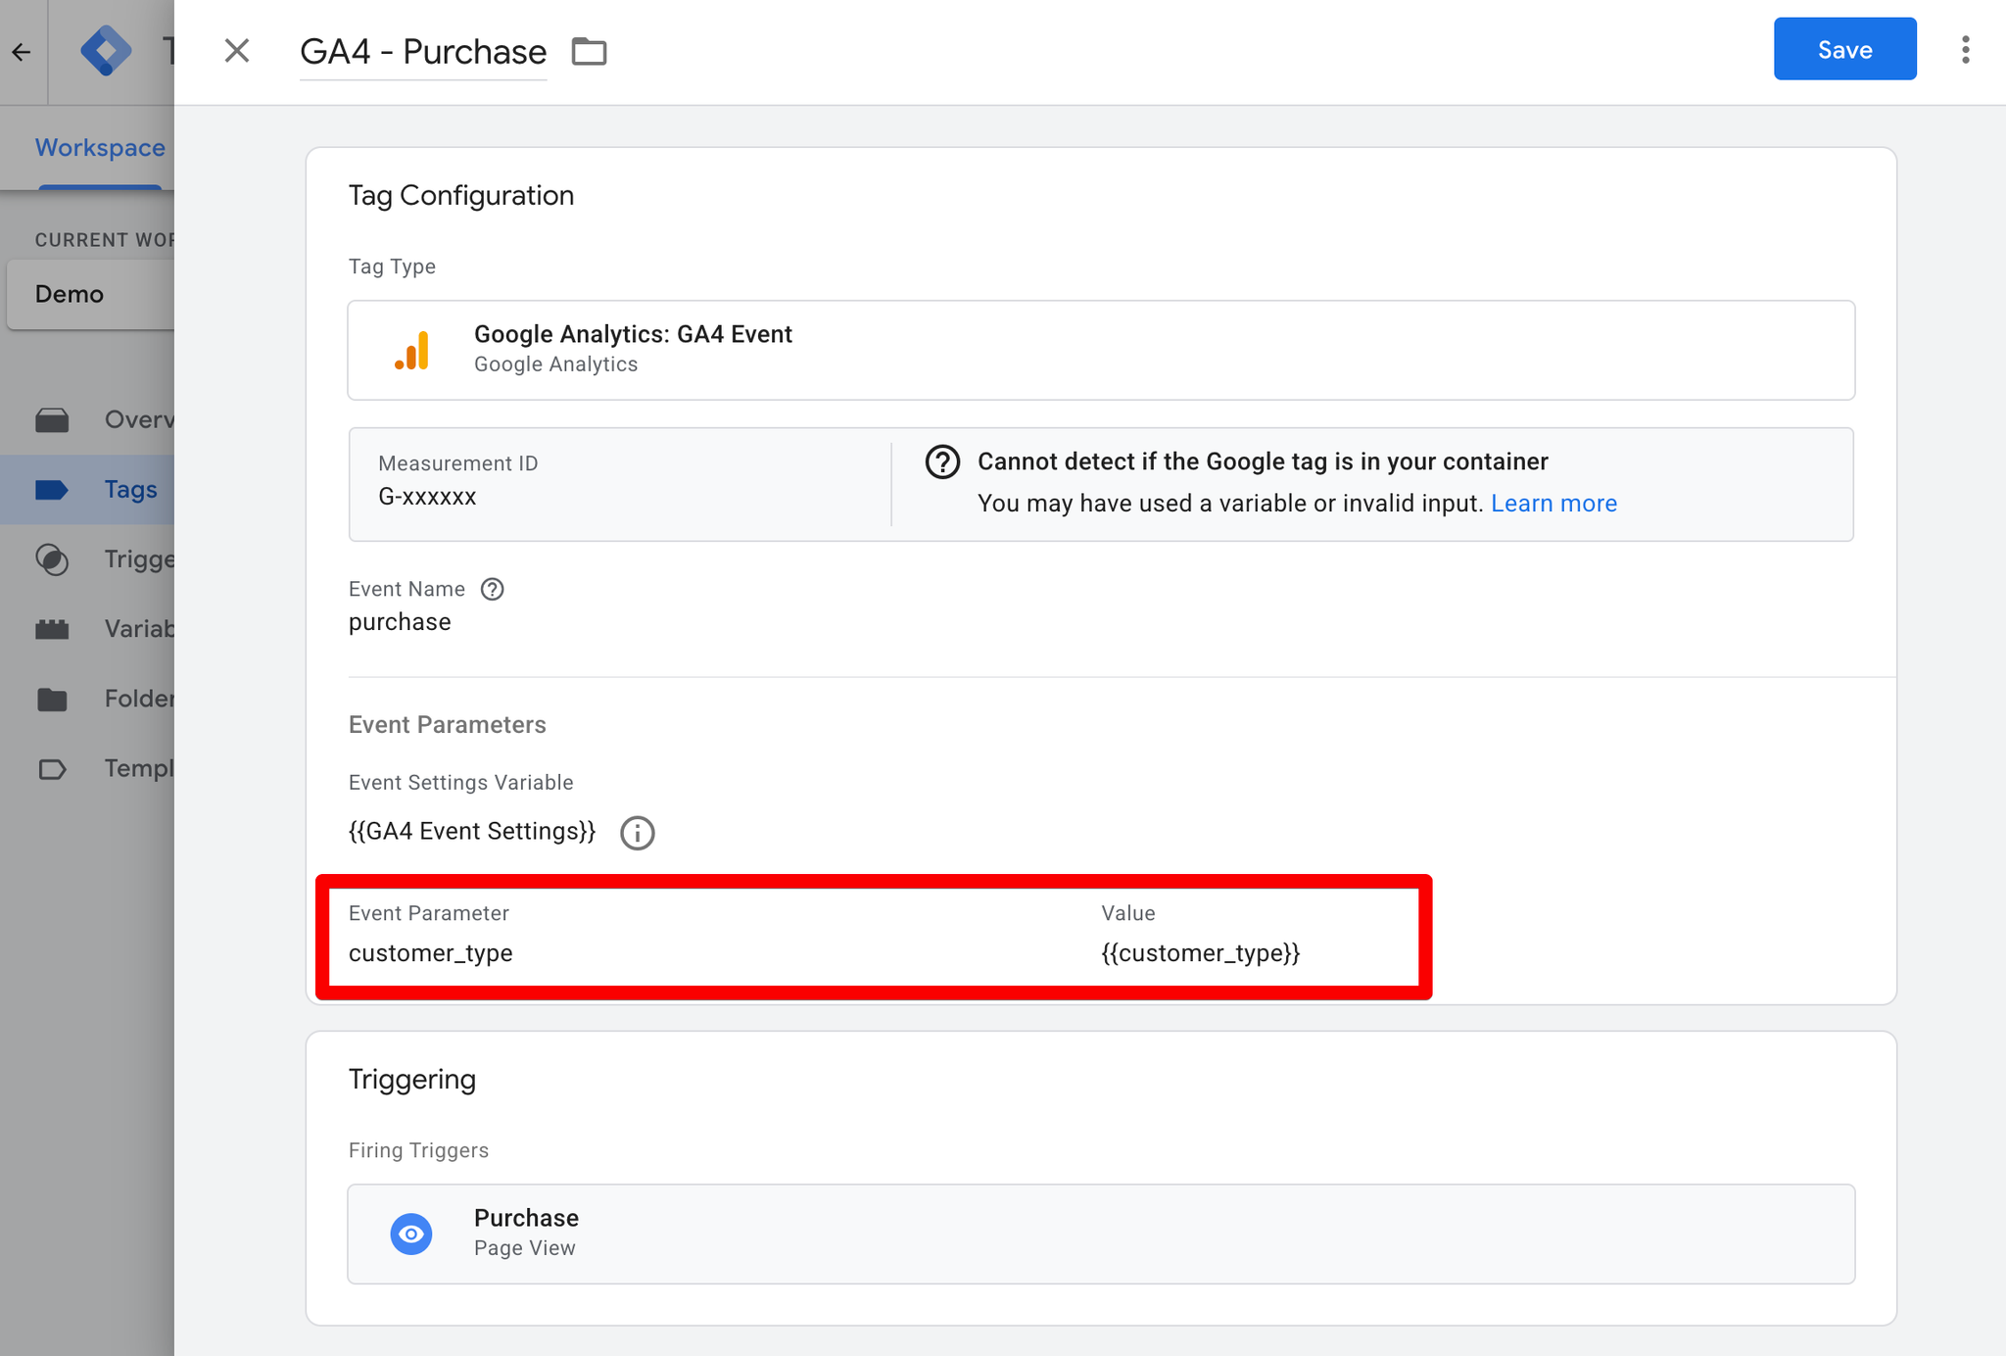Image resolution: width=2006 pixels, height=1356 pixels.
Task: Click the Event Settings Variable info icon
Action: point(637,833)
